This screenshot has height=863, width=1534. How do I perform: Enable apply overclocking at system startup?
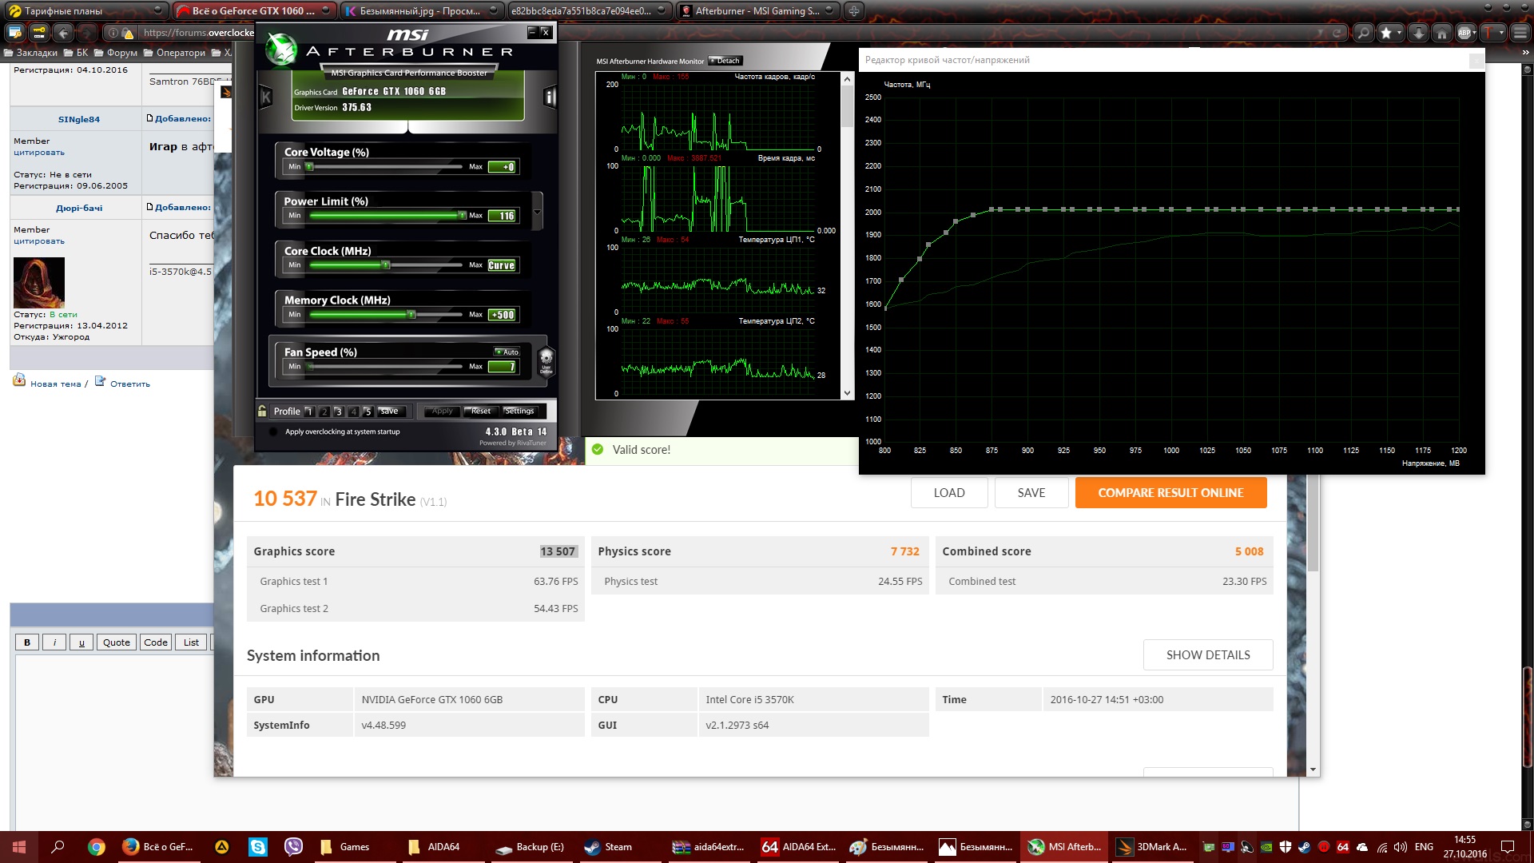pos(274,431)
